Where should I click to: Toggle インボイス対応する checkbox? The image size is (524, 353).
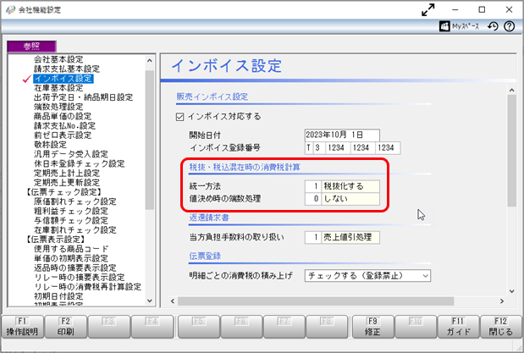[179, 117]
